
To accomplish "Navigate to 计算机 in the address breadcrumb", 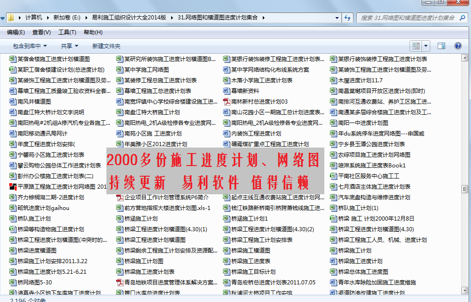I will (x=33, y=18).
